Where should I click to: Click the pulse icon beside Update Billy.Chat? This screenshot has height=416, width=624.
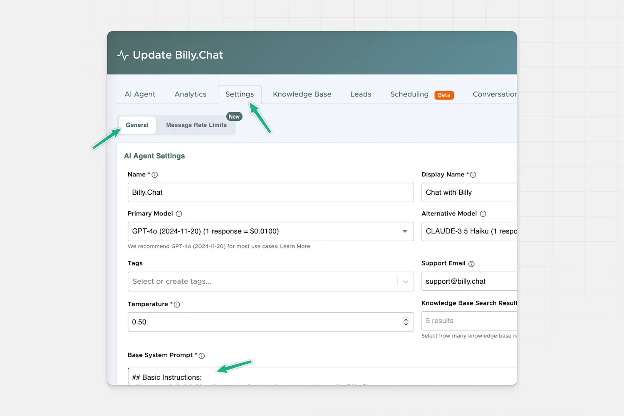(123, 55)
